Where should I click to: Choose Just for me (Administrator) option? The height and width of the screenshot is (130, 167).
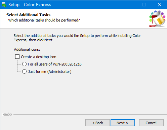tap(24, 72)
